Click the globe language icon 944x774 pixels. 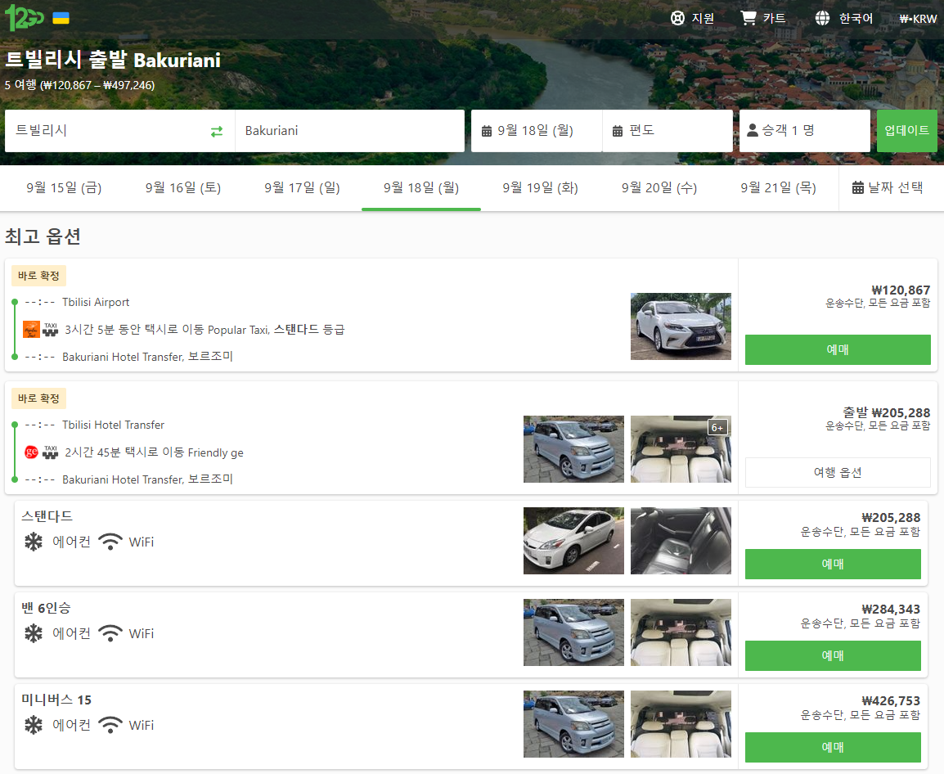click(822, 19)
